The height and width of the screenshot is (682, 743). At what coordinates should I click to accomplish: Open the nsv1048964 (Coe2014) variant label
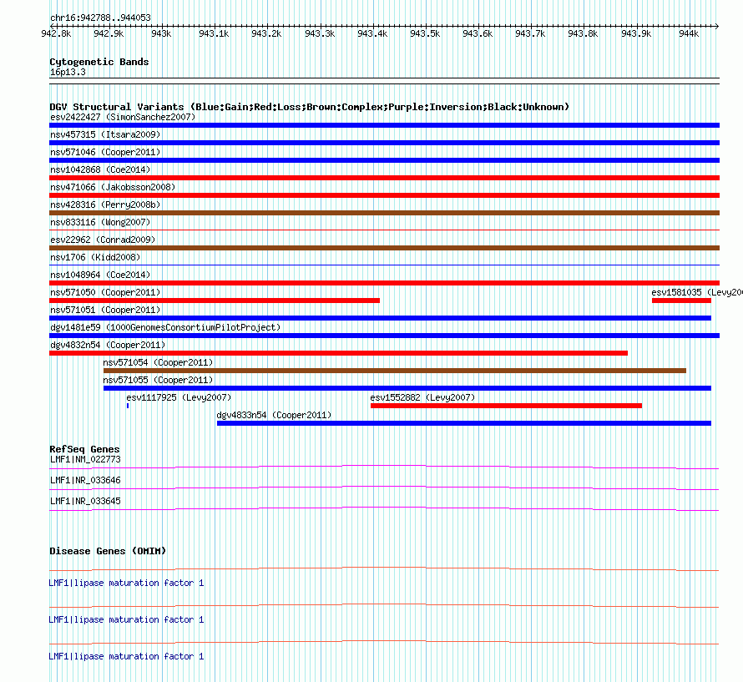[x=100, y=275]
